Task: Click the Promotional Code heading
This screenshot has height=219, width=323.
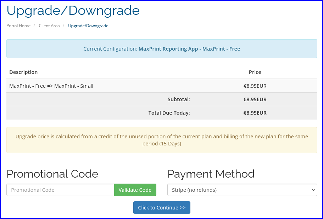Action: (x=52, y=174)
